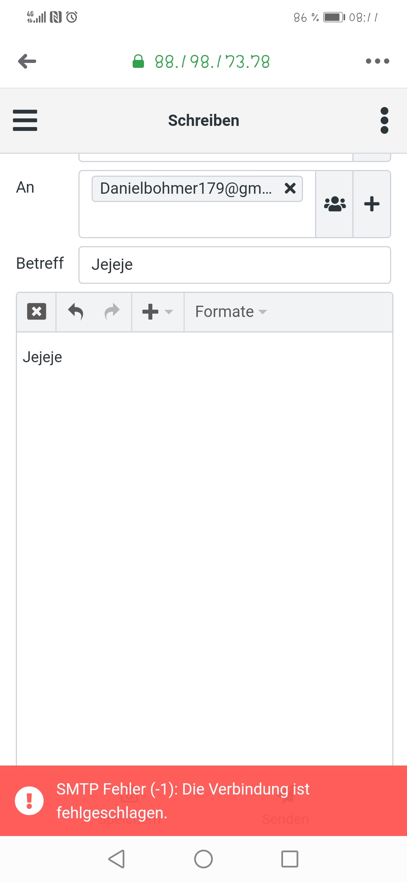Open the compose vertical-dots more menu
This screenshot has width=407, height=882.
[384, 120]
